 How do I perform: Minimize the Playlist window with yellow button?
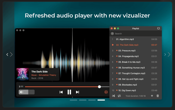point(115,28)
